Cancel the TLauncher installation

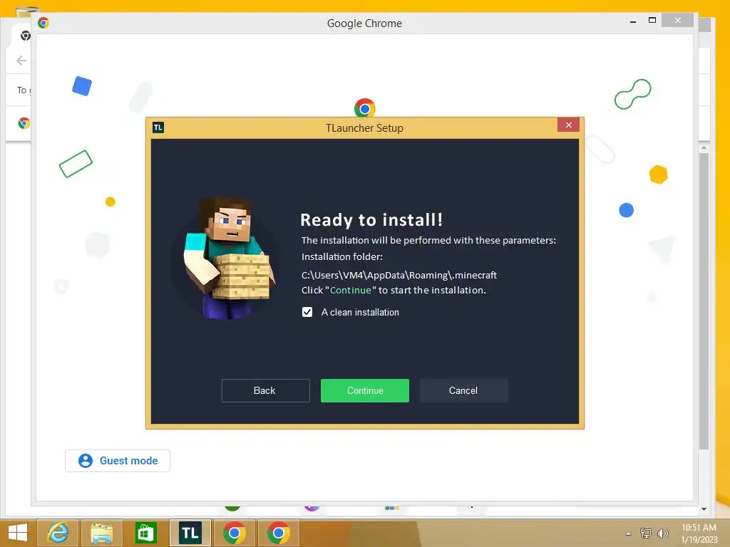tap(463, 390)
